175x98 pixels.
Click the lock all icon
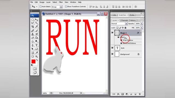[126, 28]
